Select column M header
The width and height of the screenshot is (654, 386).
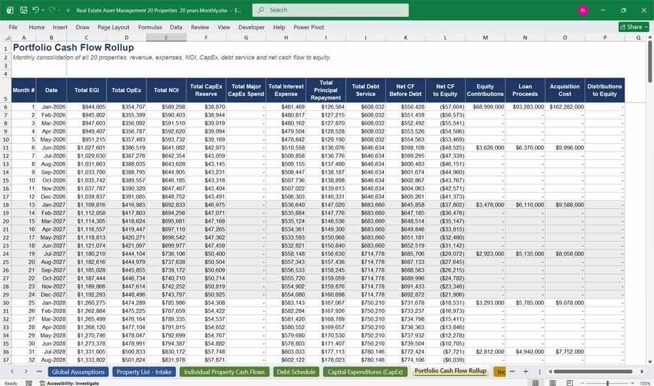(x=485, y=37)
